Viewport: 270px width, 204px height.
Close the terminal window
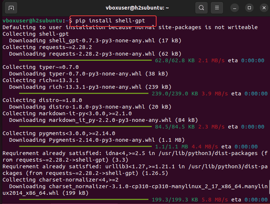(x=264, y=8)
